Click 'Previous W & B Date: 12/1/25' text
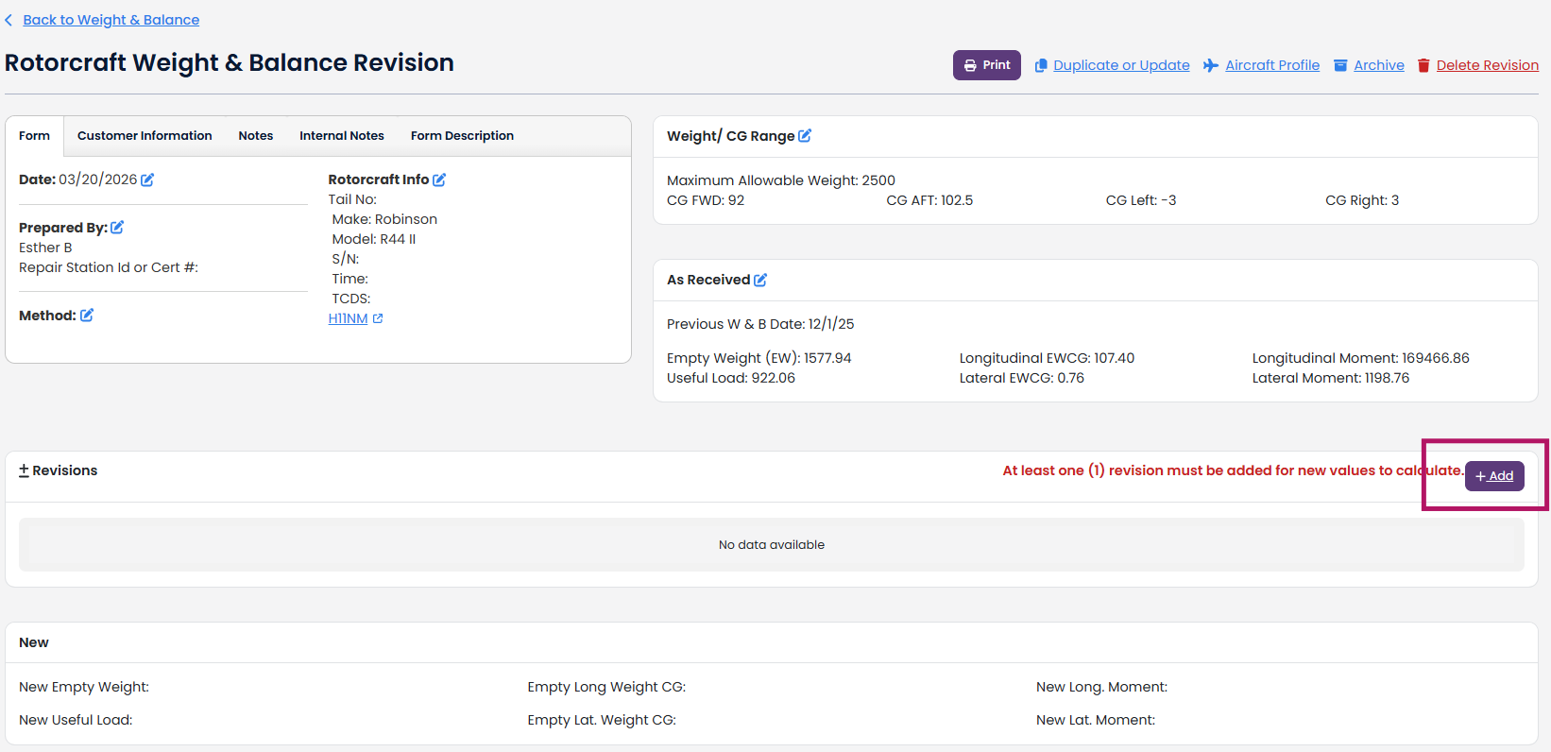Image resolution: width=1551 pixels, height=752 pixels. point(760,324)
